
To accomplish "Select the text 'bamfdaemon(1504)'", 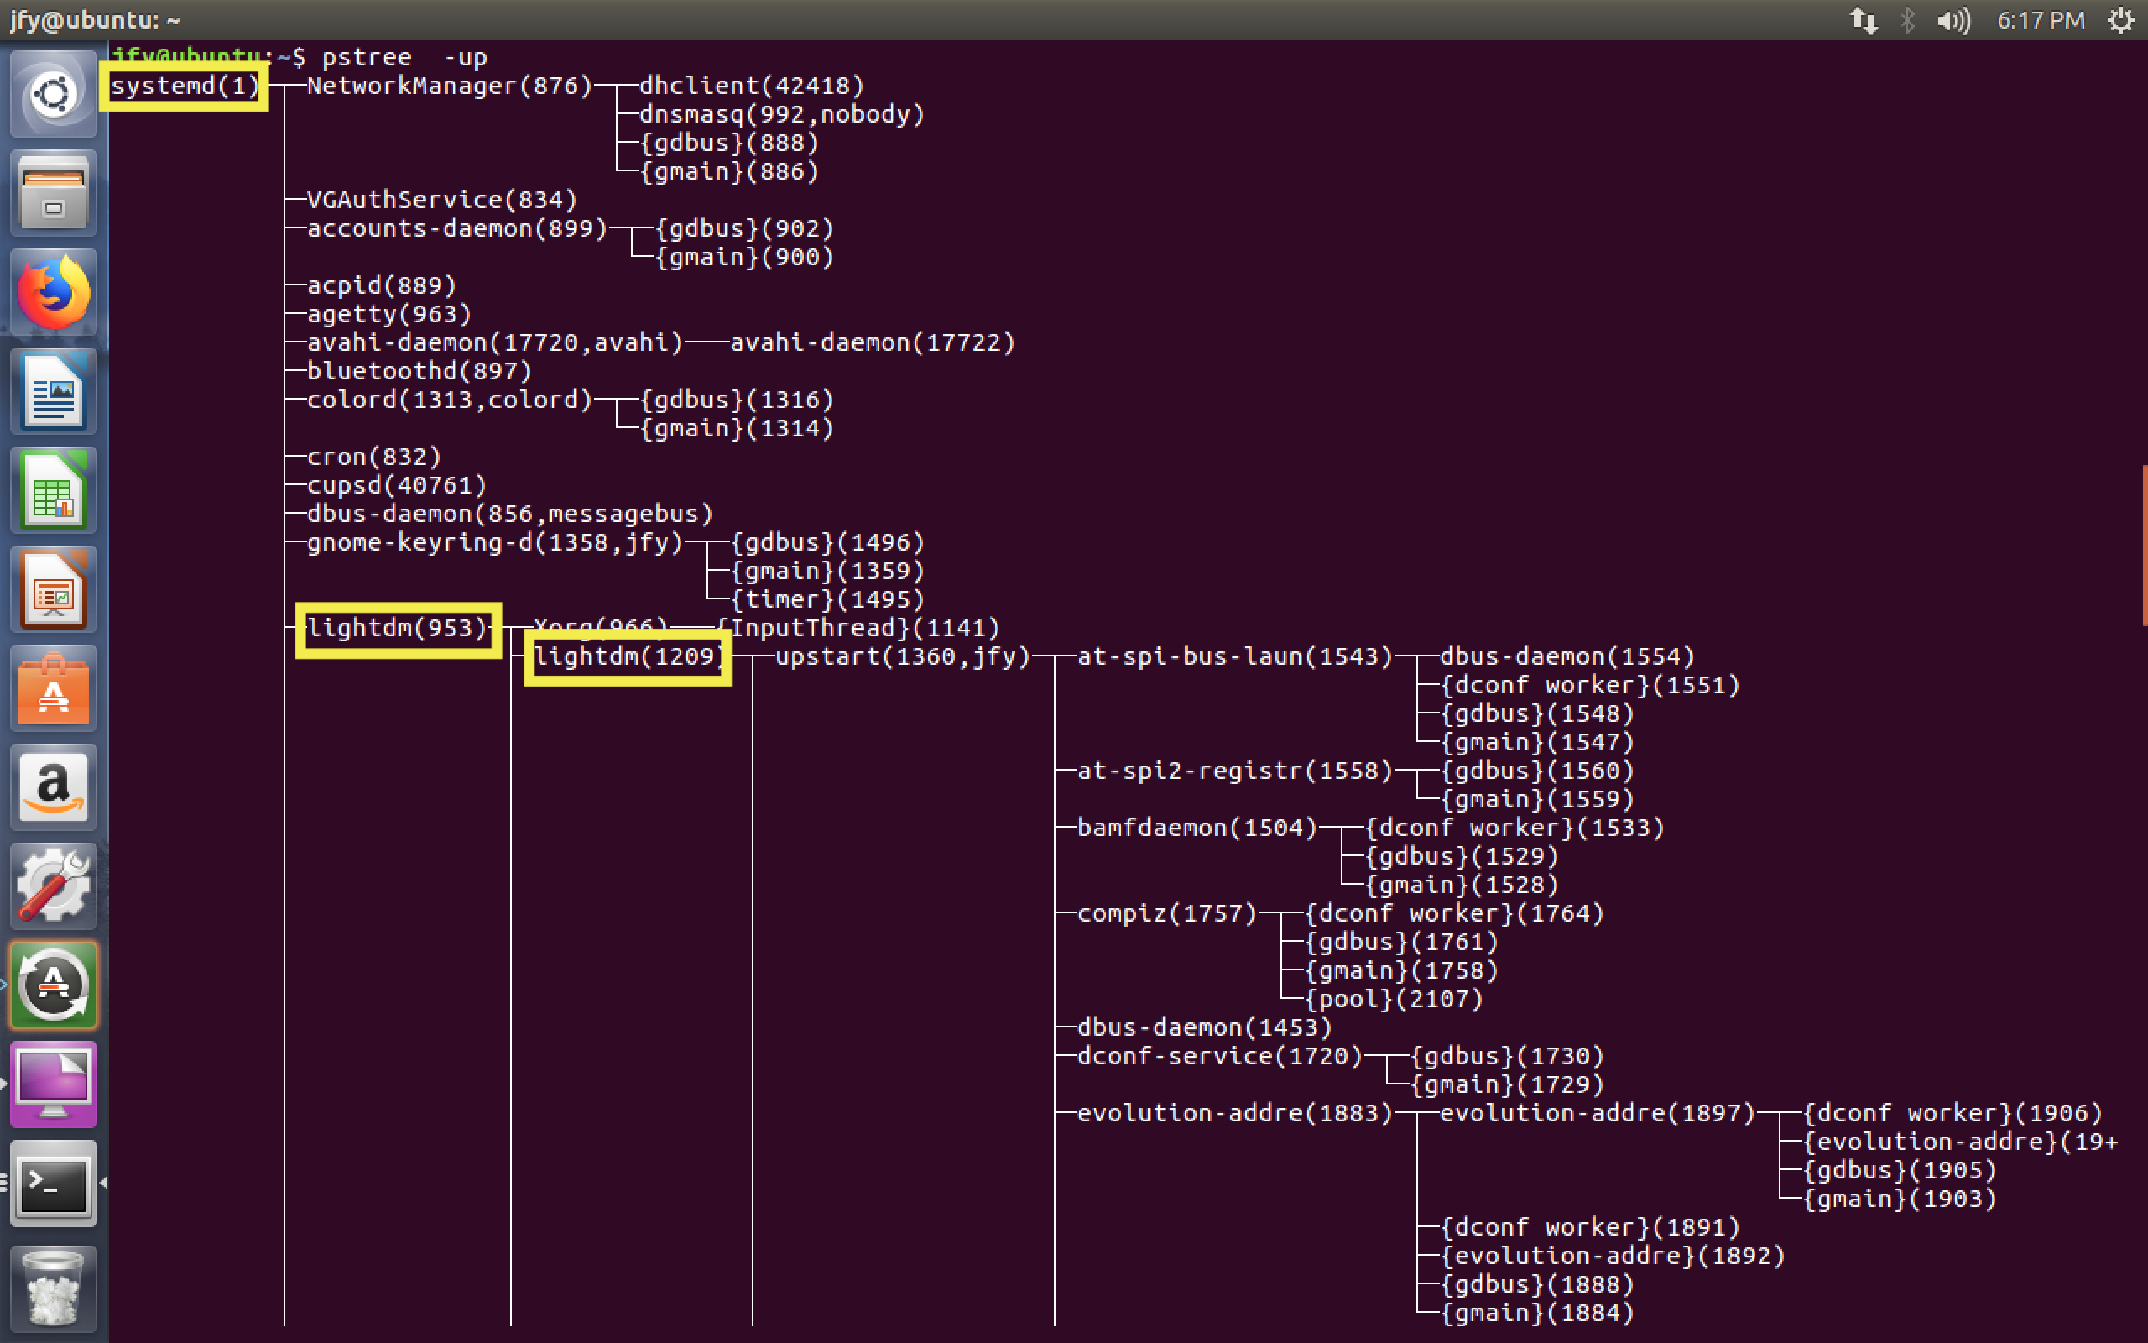I will pyautogui.click(x=1197, y=827).
